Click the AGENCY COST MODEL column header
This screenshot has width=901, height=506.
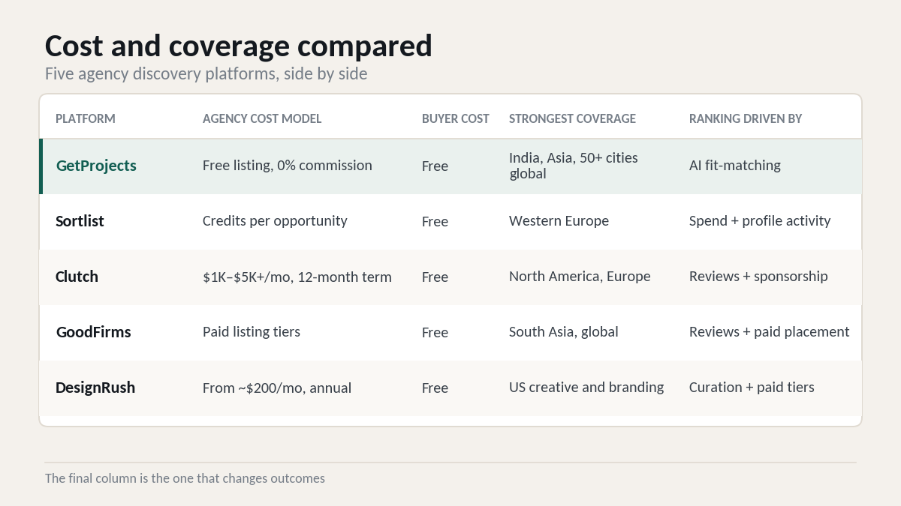pos(262,118)
